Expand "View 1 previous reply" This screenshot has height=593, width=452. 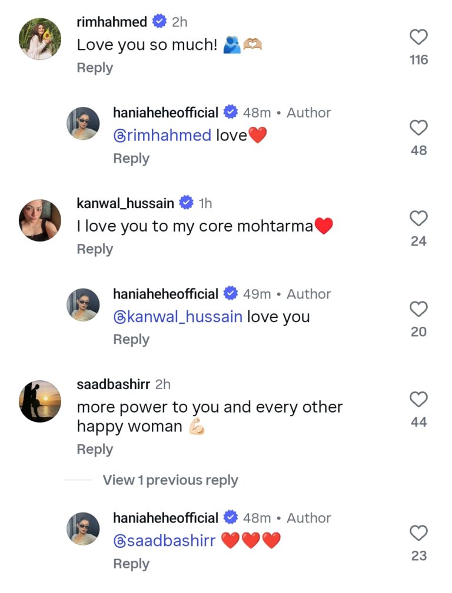click(x=170, y=480)
